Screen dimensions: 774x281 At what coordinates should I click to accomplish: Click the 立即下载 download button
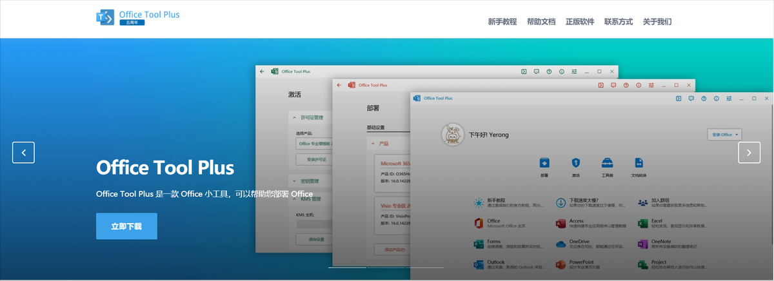(126, 226)
